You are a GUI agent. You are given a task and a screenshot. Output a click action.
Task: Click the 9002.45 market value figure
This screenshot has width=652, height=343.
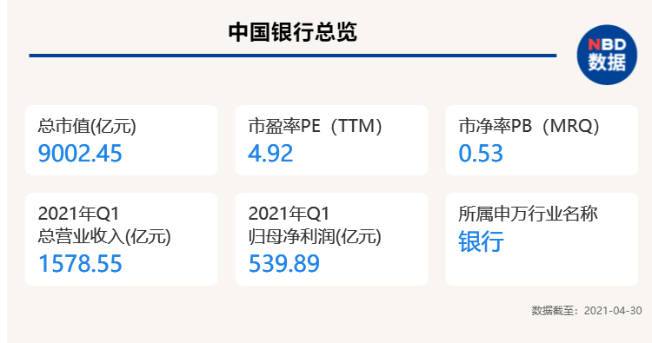(x=80, y=153)
